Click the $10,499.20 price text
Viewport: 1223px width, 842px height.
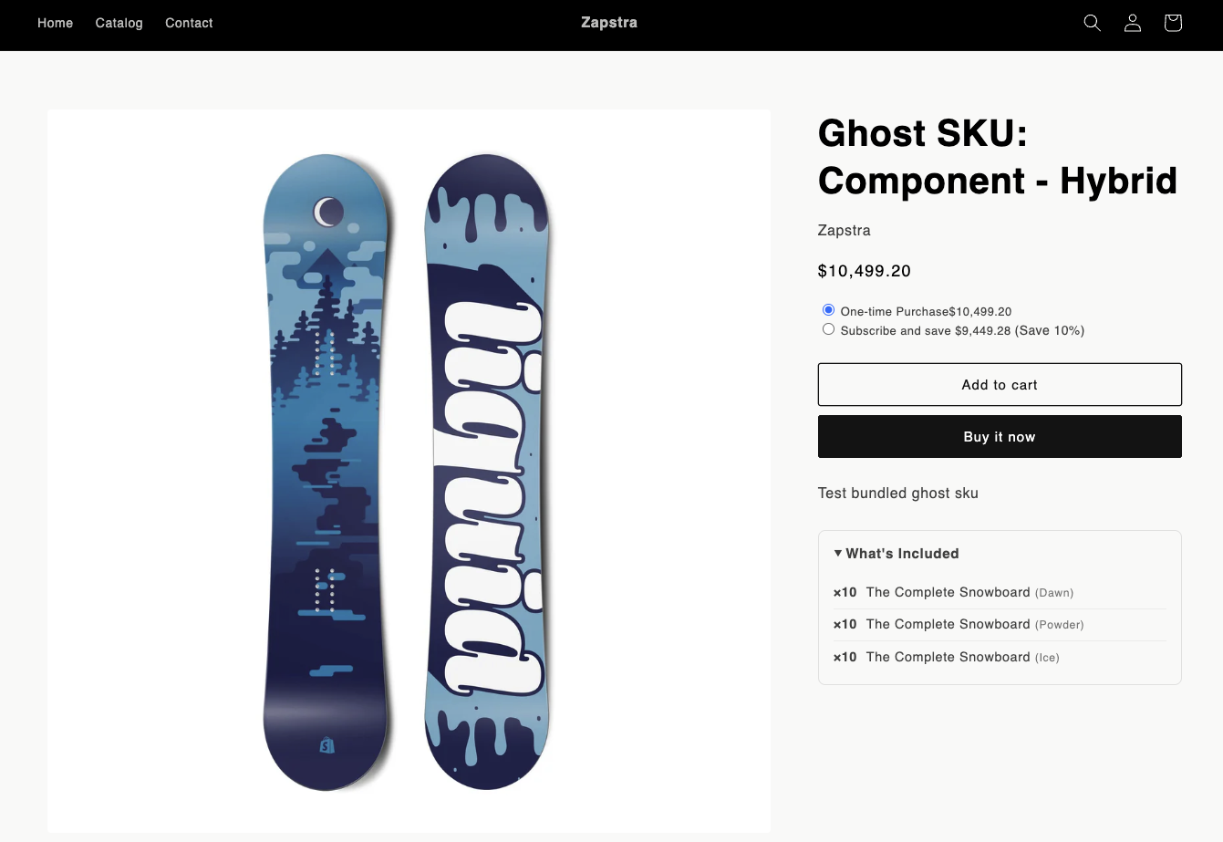(864, 271)
